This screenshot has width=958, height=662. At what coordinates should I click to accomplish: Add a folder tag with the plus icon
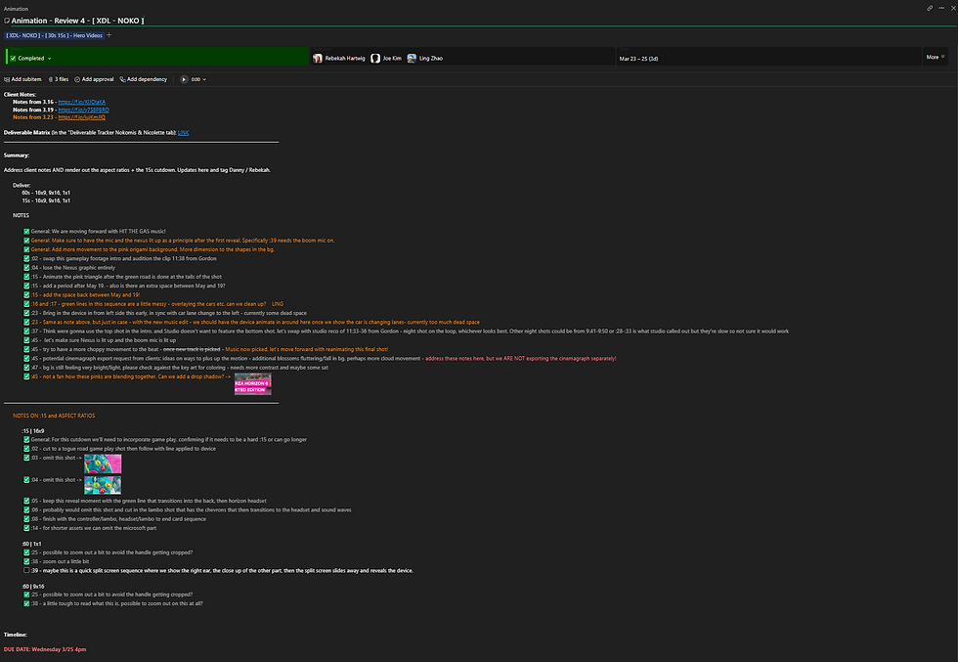click(x=109, y=35)
